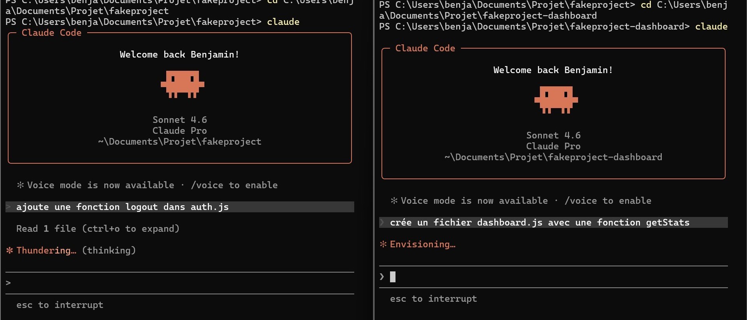Select the 'ajoute une fonction logout dans auth.js' prompt
Screen dimensions: 747x320
(x=180, y=207)
